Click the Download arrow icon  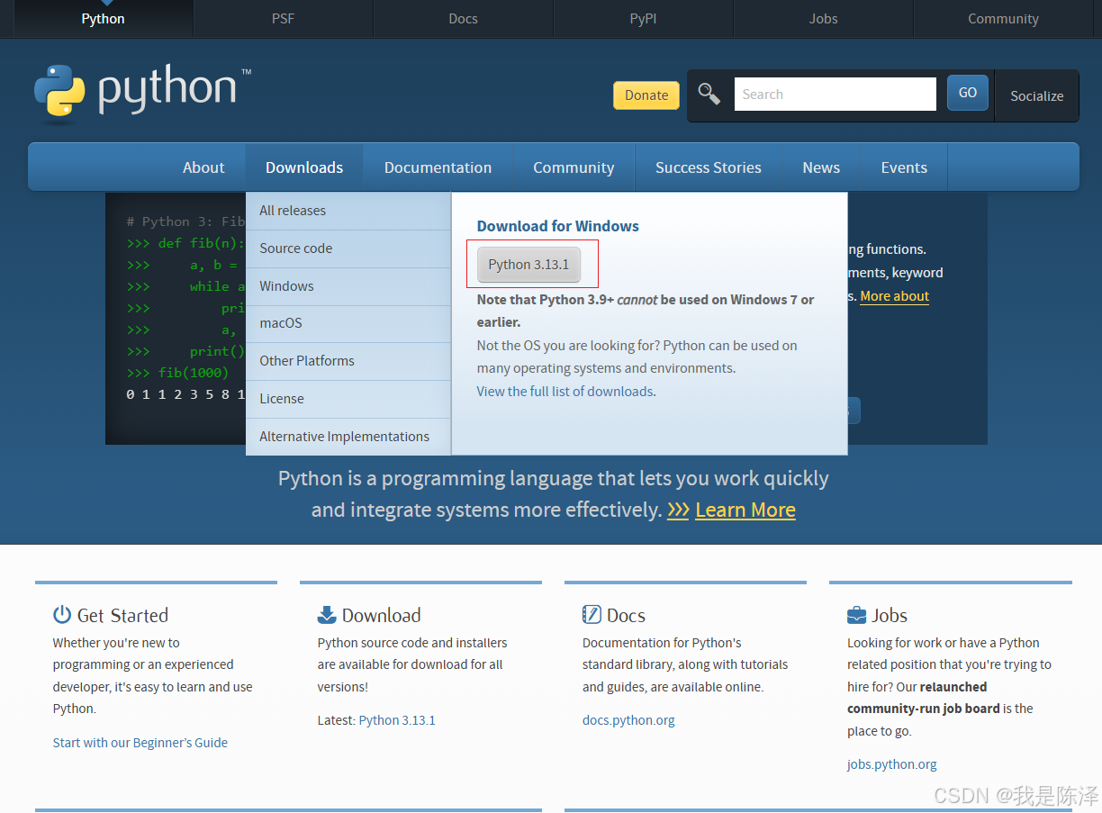click(327, 615)
